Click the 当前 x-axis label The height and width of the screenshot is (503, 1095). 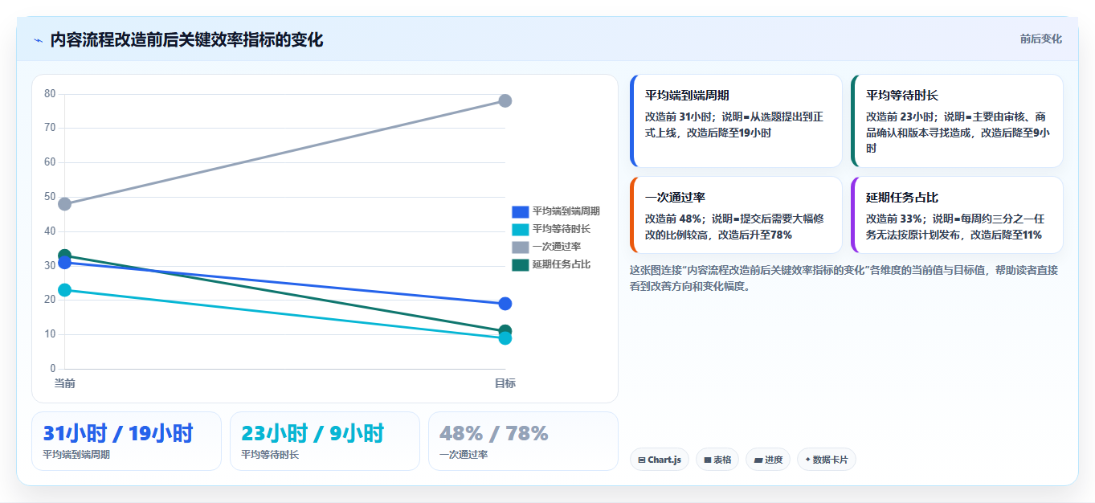pyautogui.click(x=64, y=383)
